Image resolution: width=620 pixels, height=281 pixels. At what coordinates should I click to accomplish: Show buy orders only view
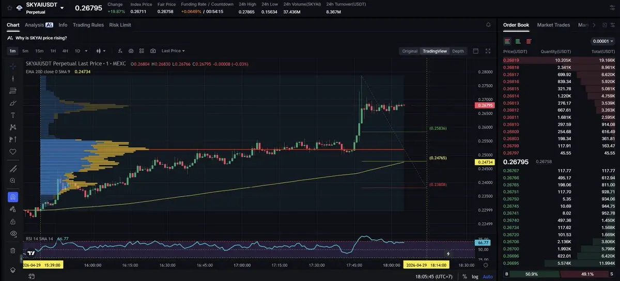pyautogui.click(x=518, y=41)
